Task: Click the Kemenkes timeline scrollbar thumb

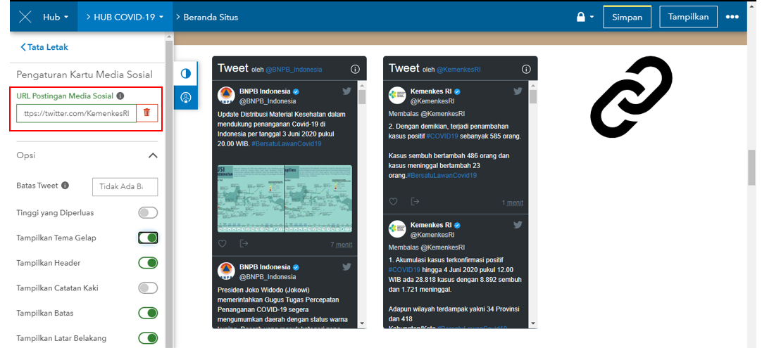Action: (533, 96)
